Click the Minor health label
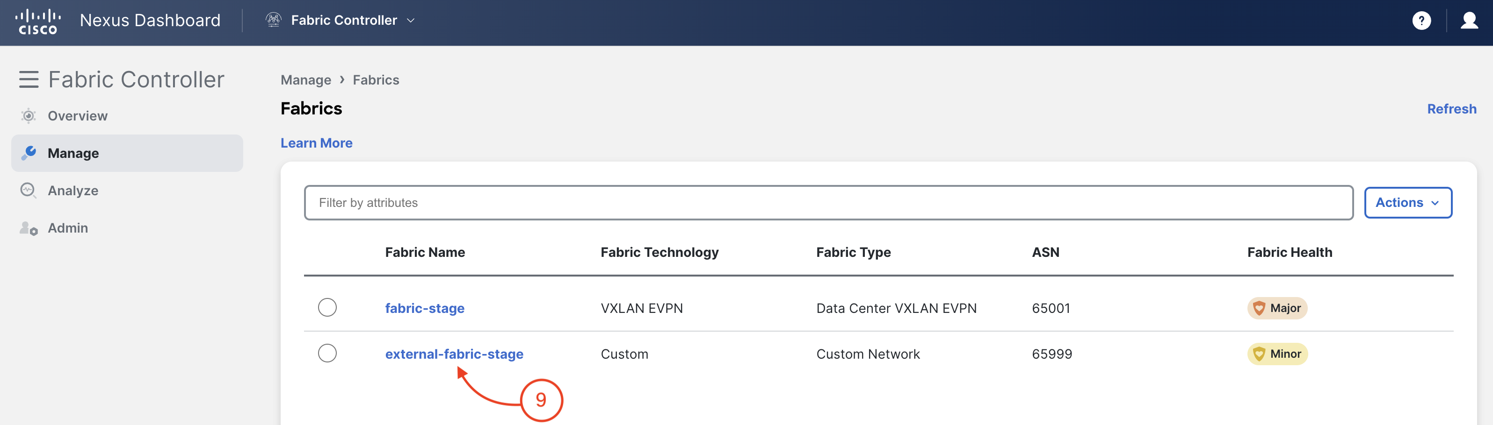 coord(1285,354)
